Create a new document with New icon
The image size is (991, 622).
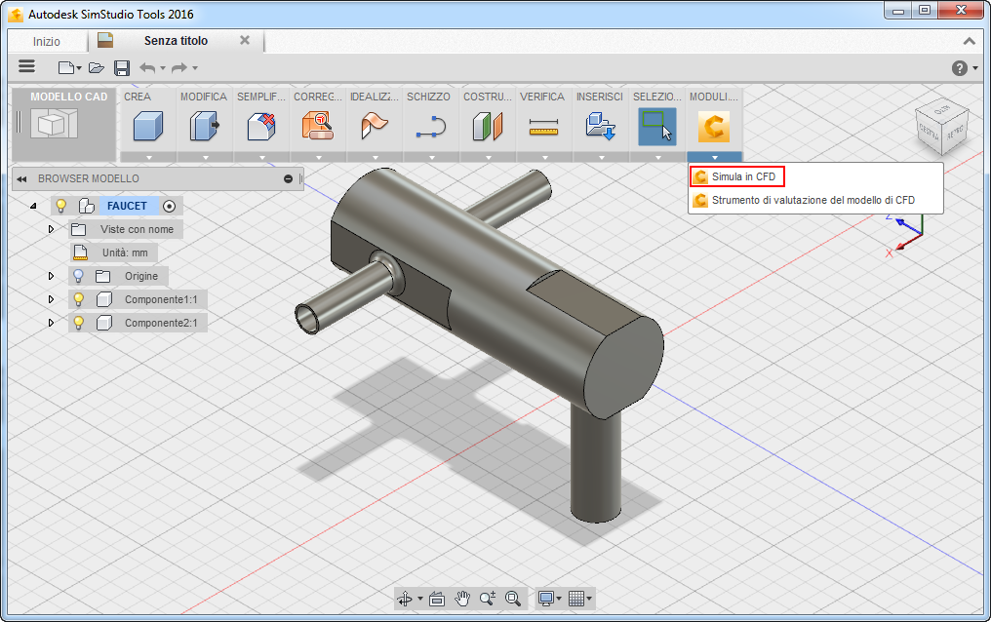66,67
